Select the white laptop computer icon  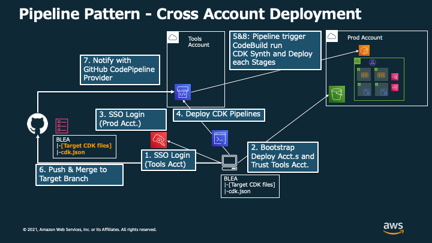(x=229, y=163)
